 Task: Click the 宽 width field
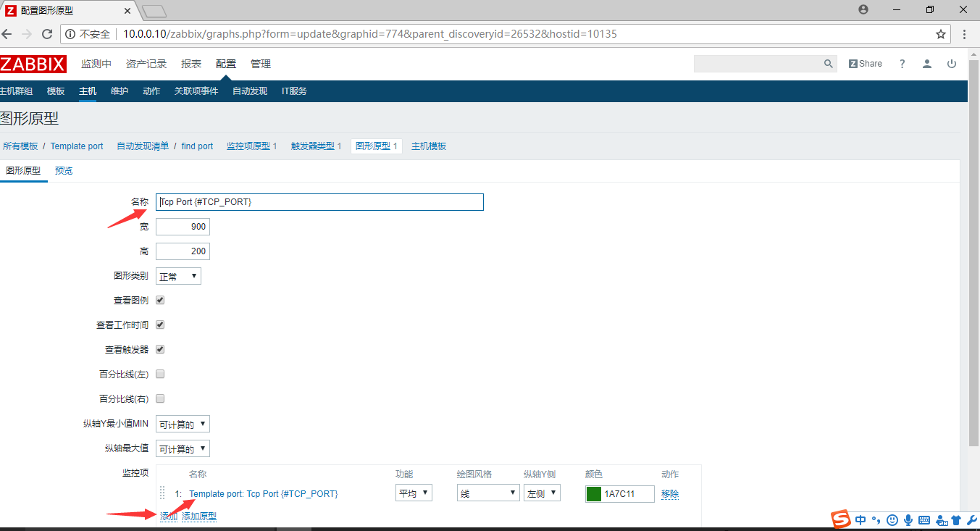click(x=183, y=227)
